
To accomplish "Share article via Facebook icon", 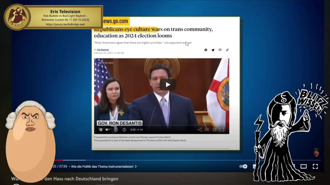I will (206, 50).
